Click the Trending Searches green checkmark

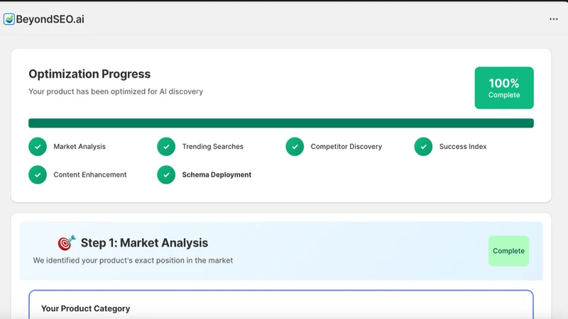tap(166, 147)
